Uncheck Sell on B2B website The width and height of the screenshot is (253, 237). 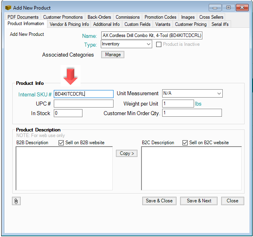tap(61, 143)
